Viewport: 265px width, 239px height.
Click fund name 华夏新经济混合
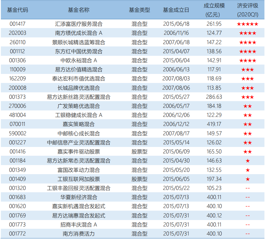(x=79, y=197)
